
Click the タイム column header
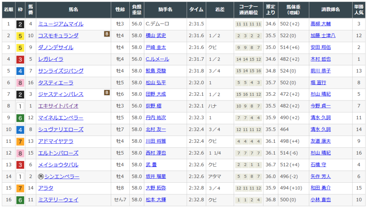pyautogui.click(x=197, y=10)
